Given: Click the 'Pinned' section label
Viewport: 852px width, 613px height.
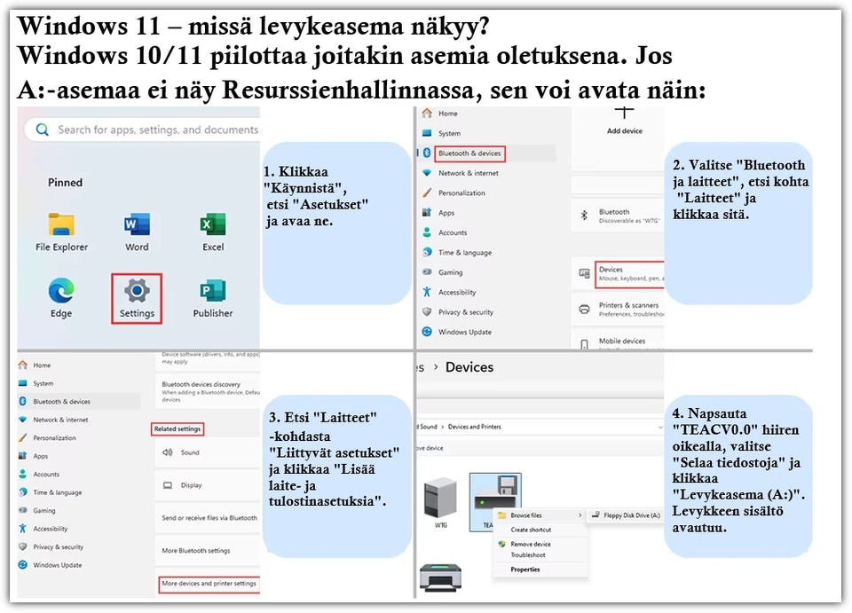Looking at the screenshot, I should (x=65, y=183).
